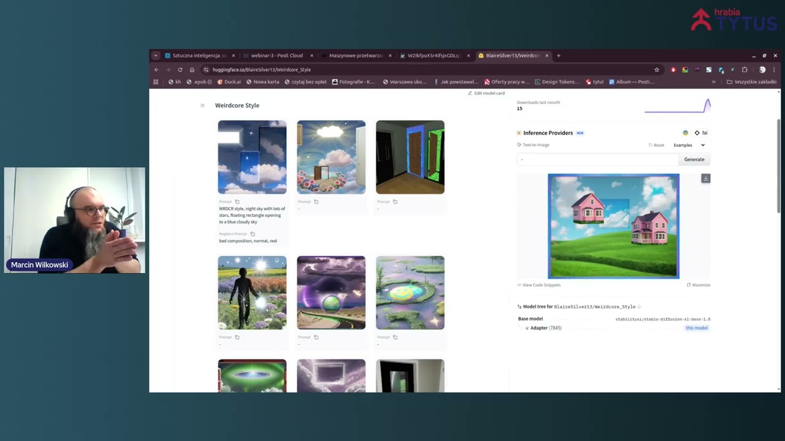Open silhouette in flower field thumbnail
The height and width of the screenshot is (441, 785).
tap(252, 293)
